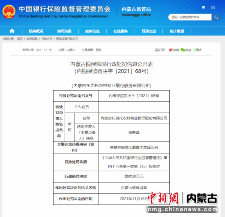
Task: Click into the search input field
Action: (x=190, y=17)
